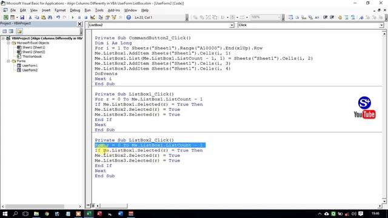Open Properties Window via toolbar icon

coord(107,18)
